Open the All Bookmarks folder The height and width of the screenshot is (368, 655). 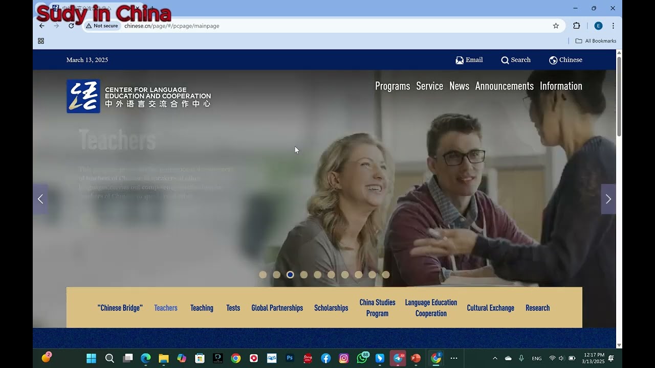(596, 41)
